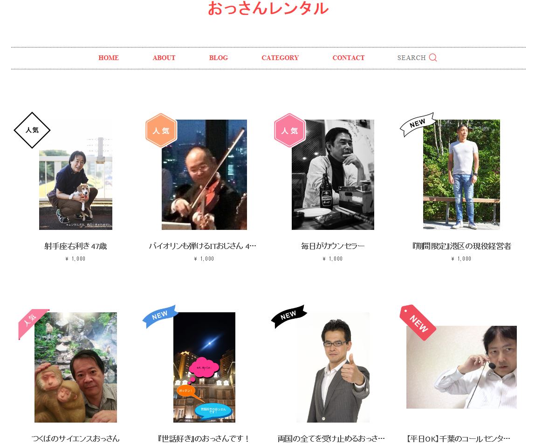Open the 毎日がカウンセラー listing title
Screen dimensions: 535x444
[x=333, y=246]
